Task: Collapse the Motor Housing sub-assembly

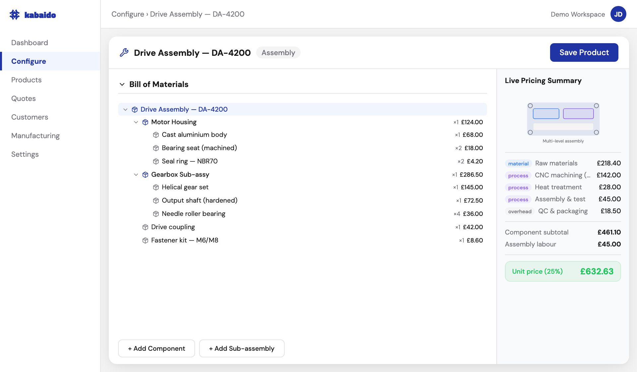Action: coord(136,122)
